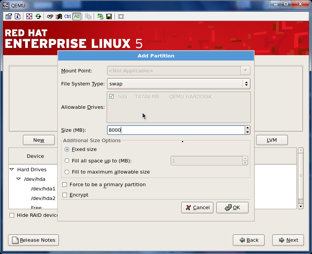Viewport: 312px width, 254px height.
Task: Click the New partition button
Action: pyautogui.click(x=39, y=140)
